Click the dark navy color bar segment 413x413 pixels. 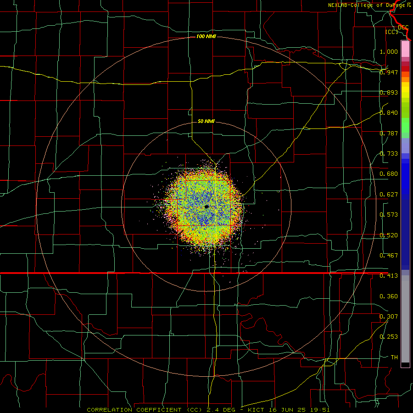[405, 232]
